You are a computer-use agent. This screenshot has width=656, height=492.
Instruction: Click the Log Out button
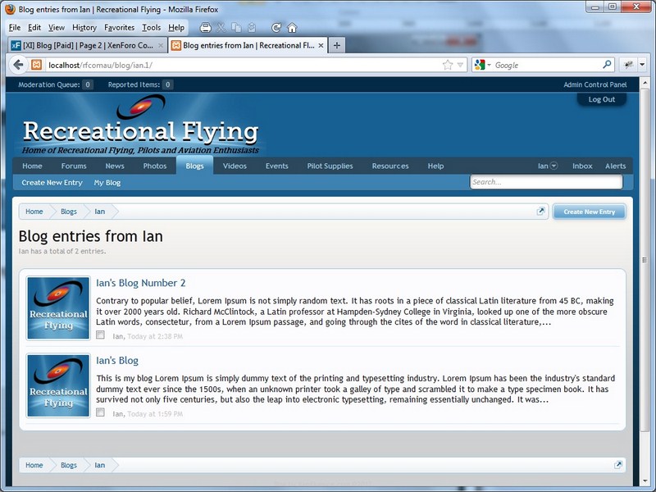602,99
